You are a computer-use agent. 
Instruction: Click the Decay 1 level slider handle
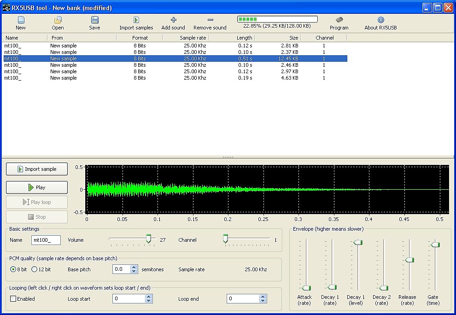coord(358,242)
